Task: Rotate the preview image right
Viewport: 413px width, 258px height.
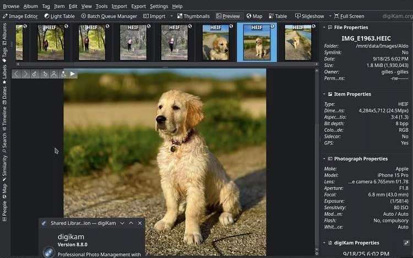Action: 45,74
